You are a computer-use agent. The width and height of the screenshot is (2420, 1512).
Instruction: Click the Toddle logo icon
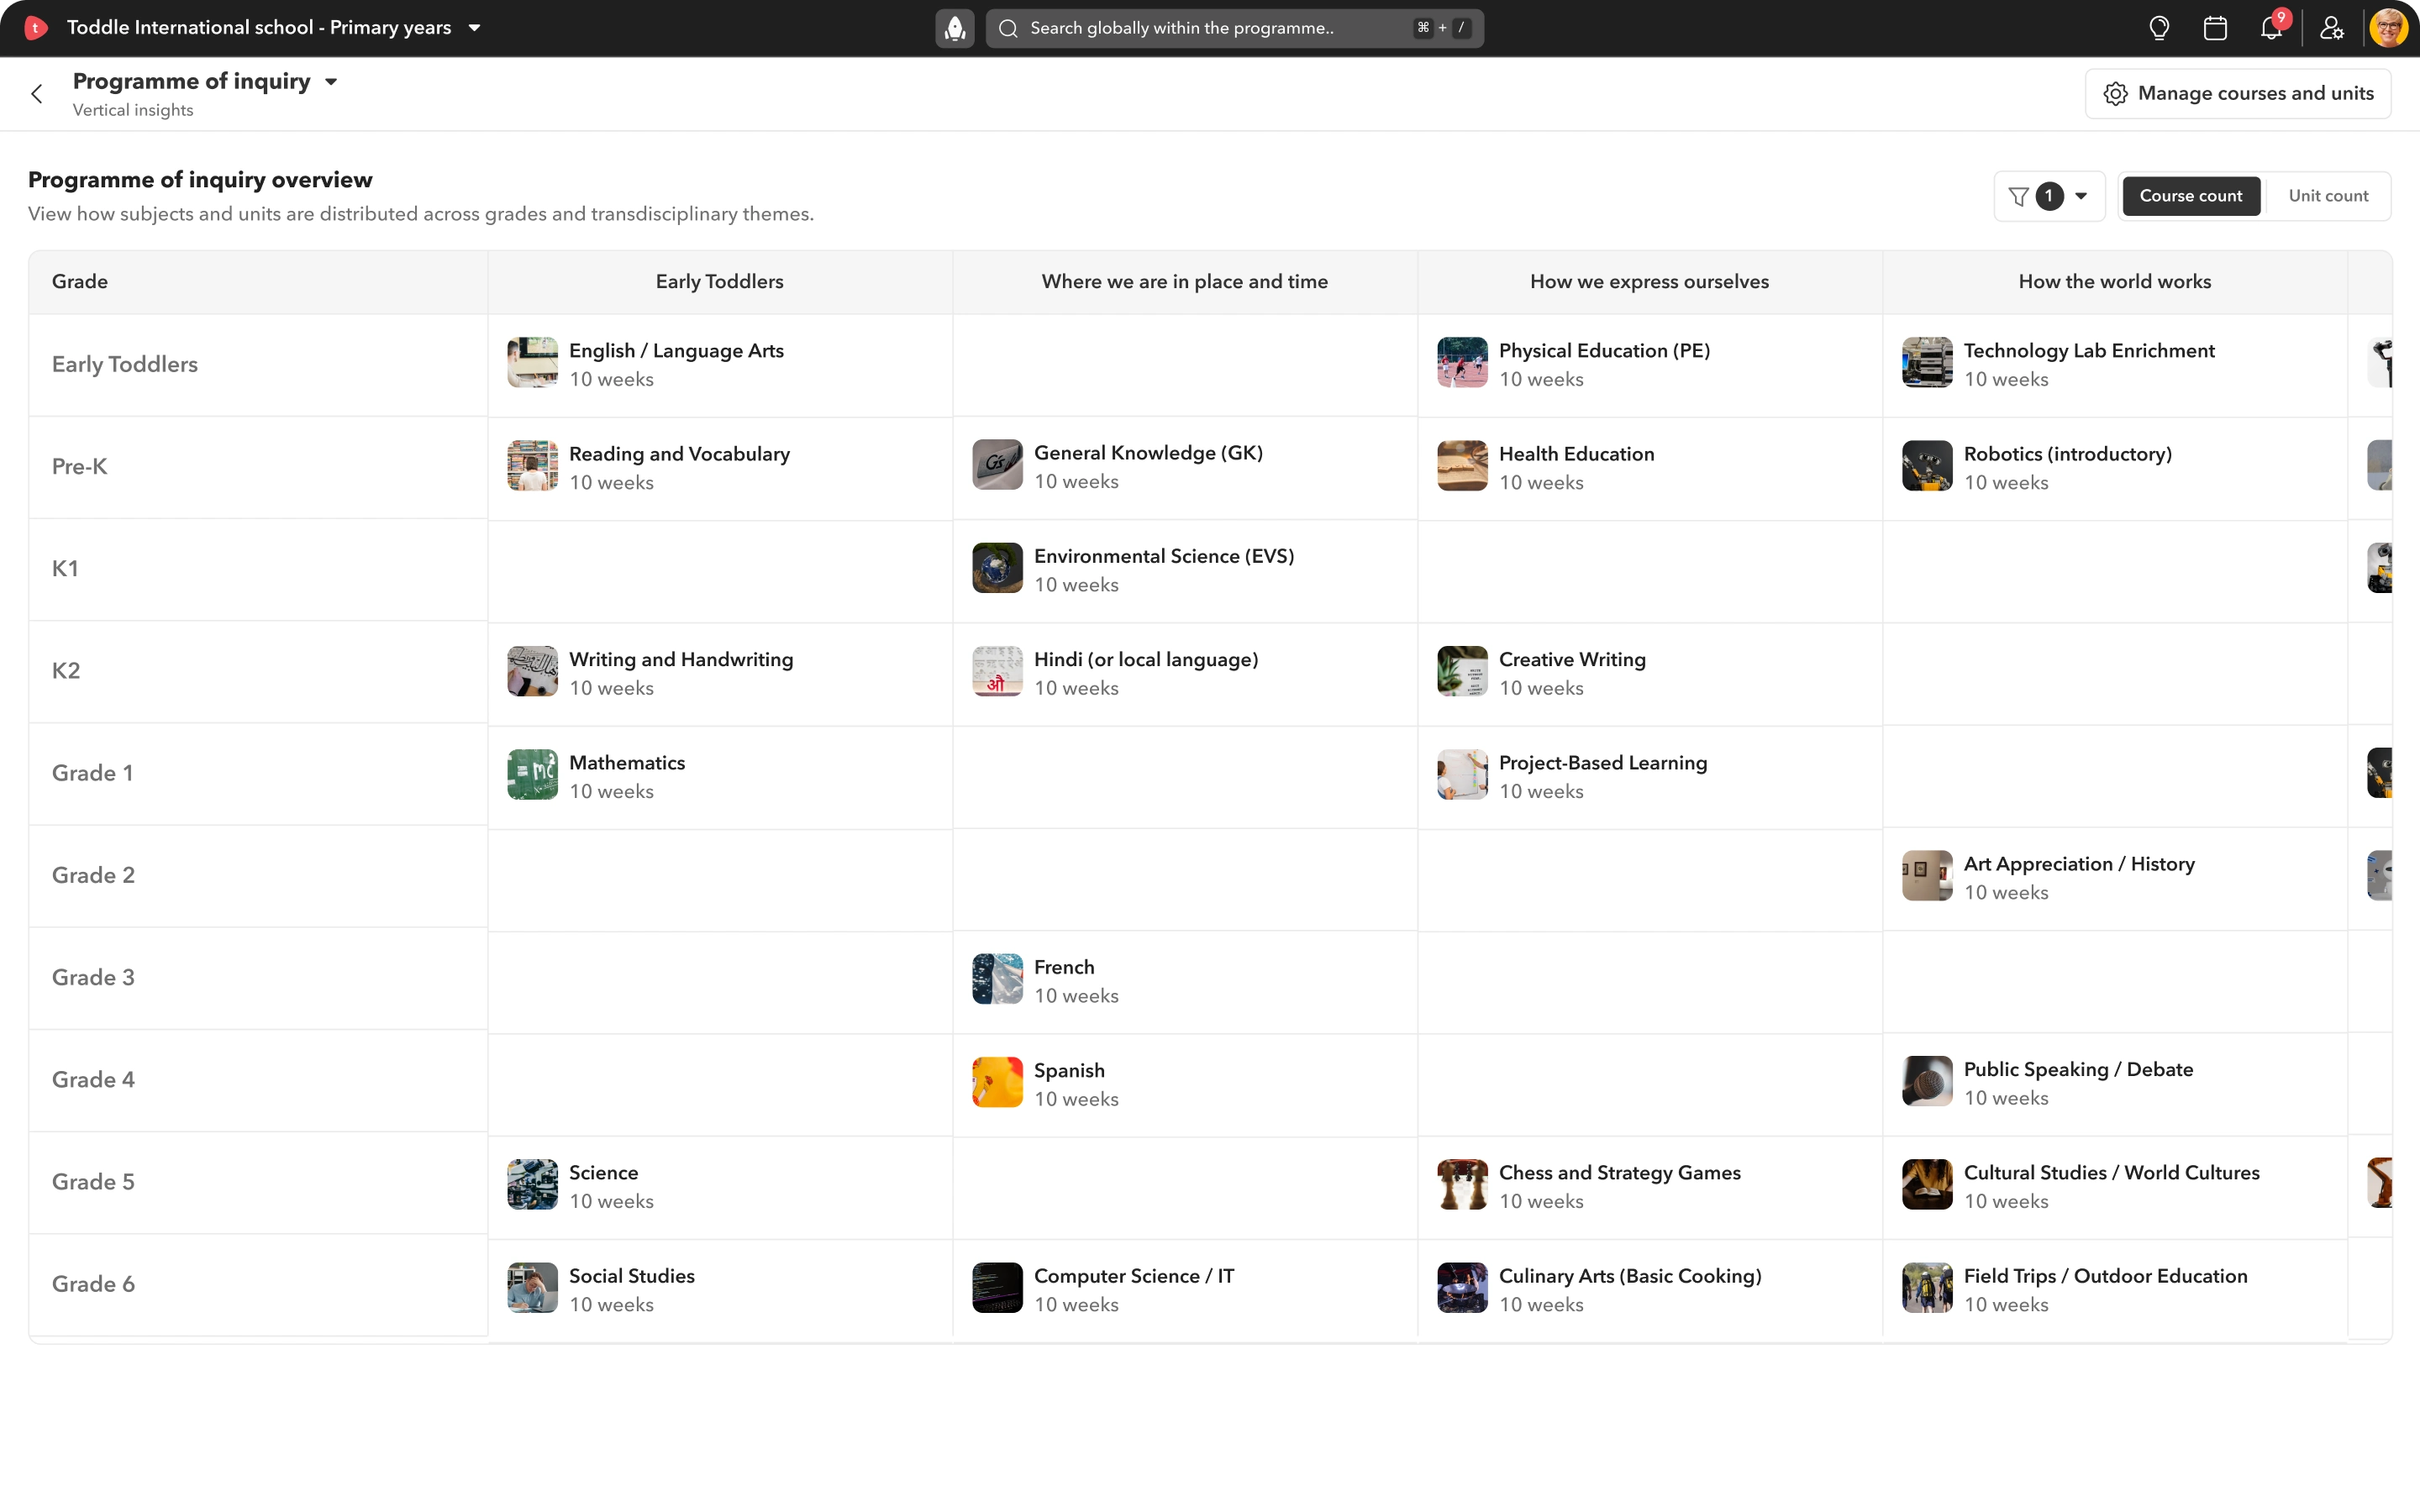(36, 28)
